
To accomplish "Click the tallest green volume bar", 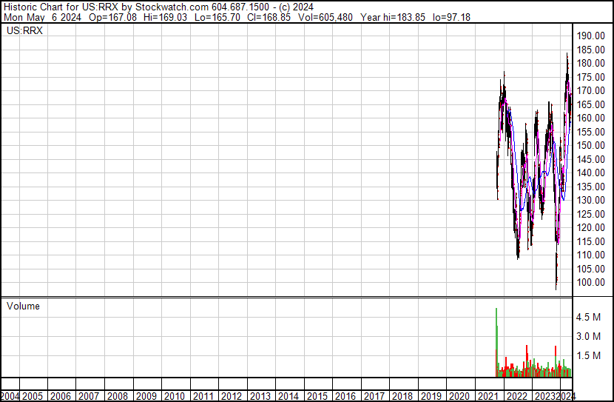I will [496, 341].
